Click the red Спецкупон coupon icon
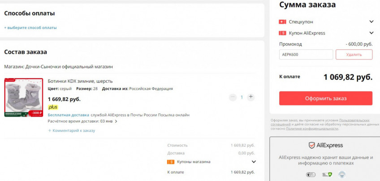 (282, 21)
